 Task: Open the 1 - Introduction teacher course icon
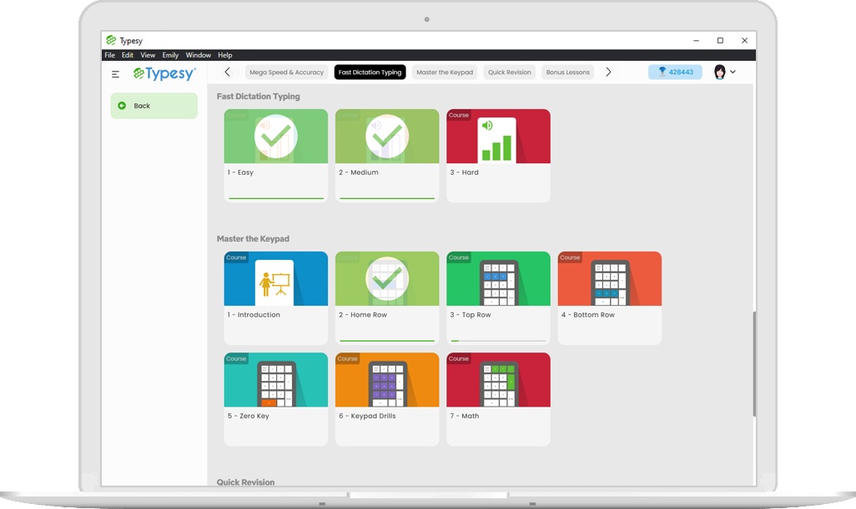pyautogui.click(x=274, y=283)
